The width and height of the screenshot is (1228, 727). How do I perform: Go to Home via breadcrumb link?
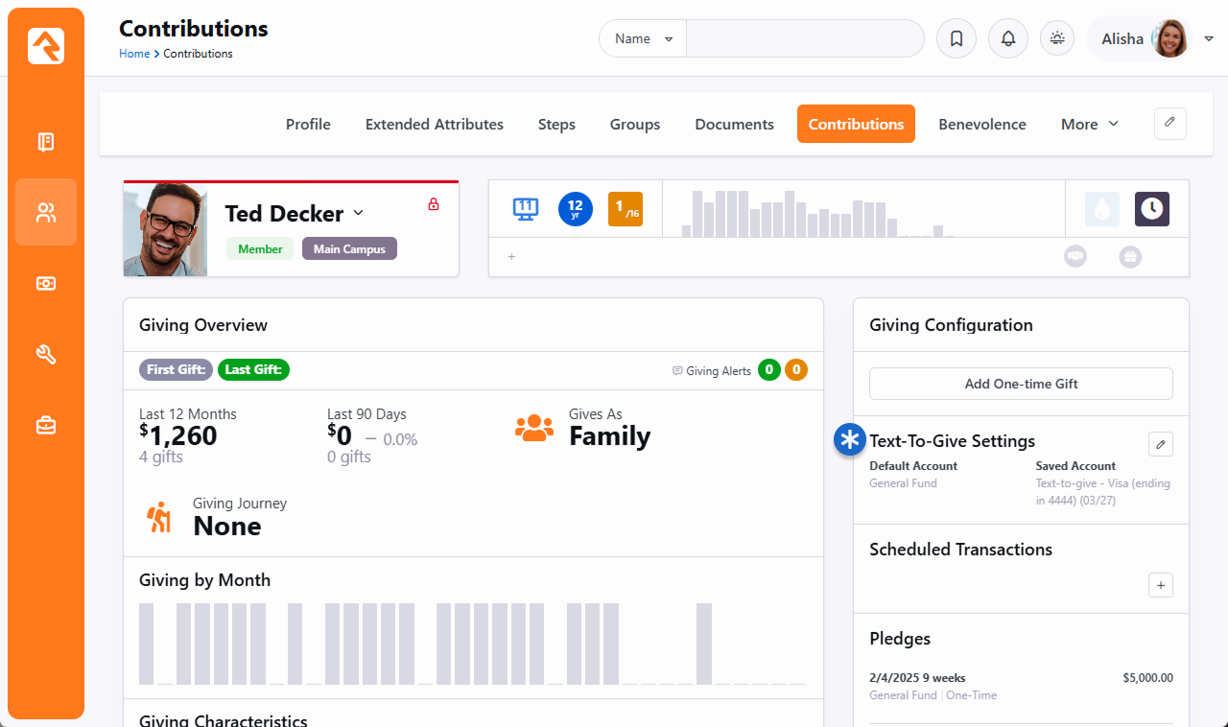coord(134,54)
